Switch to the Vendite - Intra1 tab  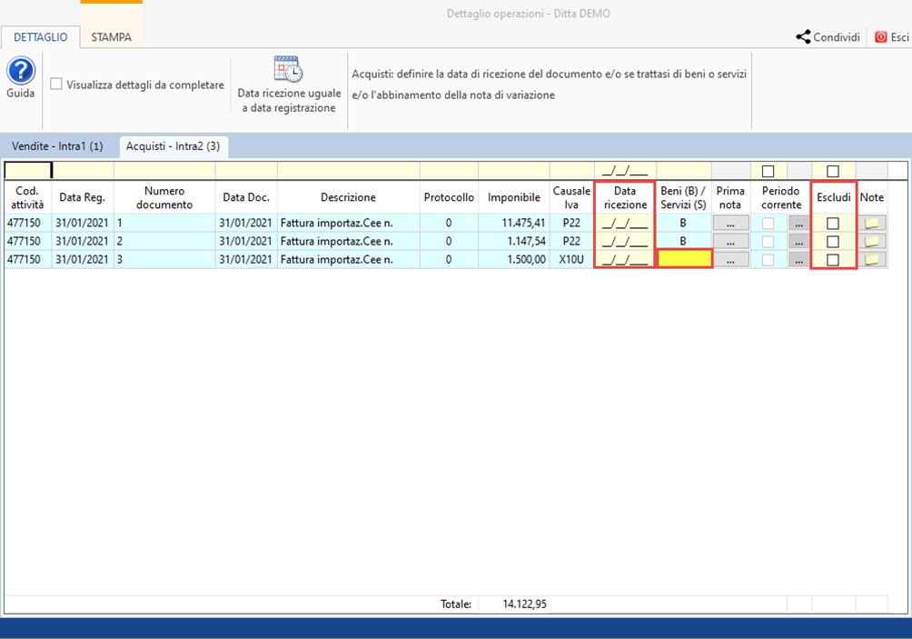[57, 146]
